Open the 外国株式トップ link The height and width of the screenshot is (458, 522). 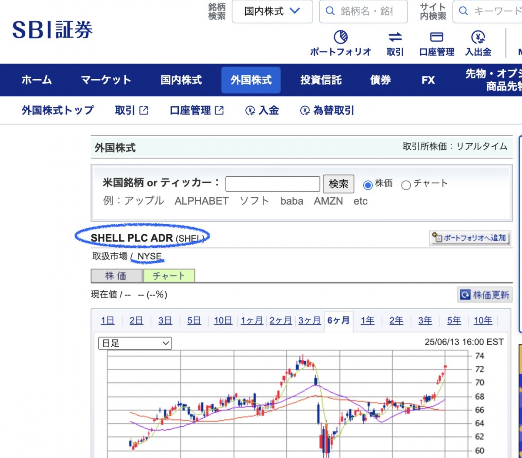58,111
